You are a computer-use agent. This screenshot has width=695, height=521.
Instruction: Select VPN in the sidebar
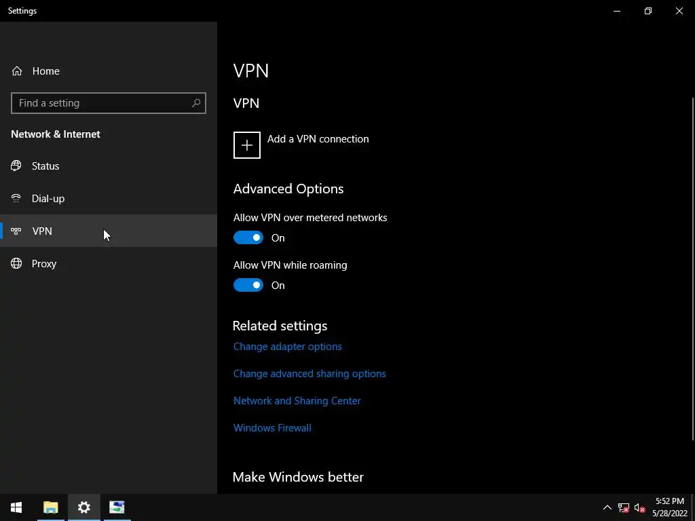109,231
